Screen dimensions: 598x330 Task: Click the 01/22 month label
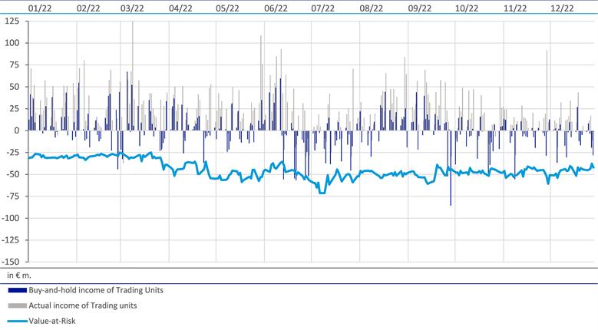point(39,8)
